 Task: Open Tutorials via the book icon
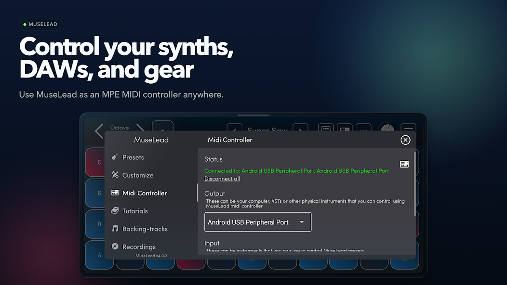coord(115,211)
